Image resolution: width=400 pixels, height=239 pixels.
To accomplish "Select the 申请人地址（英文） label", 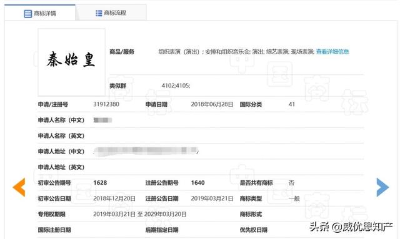I will pyautogui.click(x=61, y=167).
